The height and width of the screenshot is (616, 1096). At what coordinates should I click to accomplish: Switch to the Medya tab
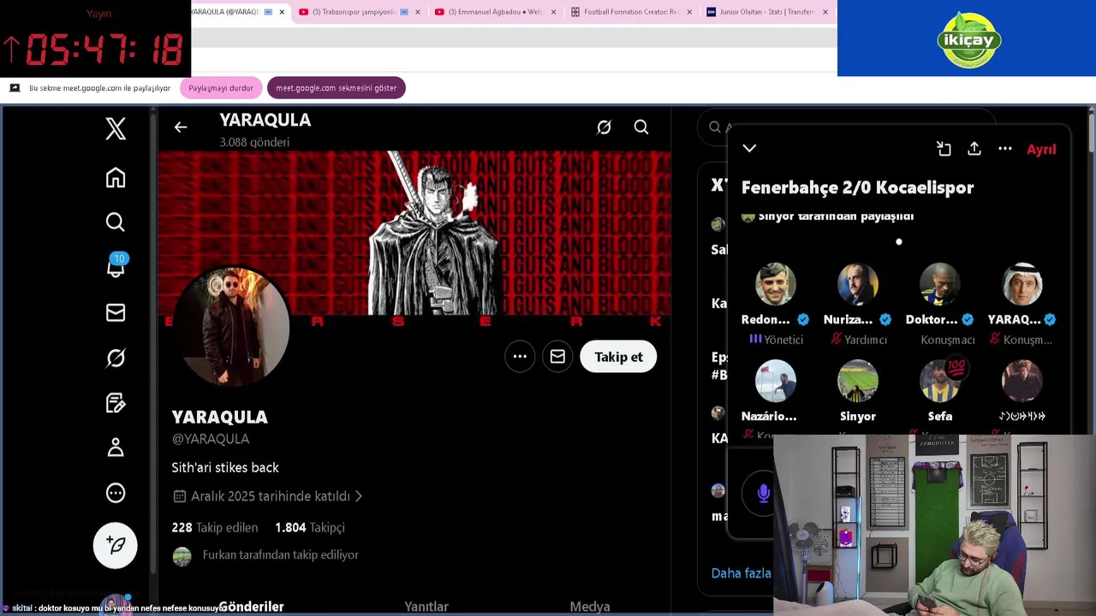coord(590,606)
